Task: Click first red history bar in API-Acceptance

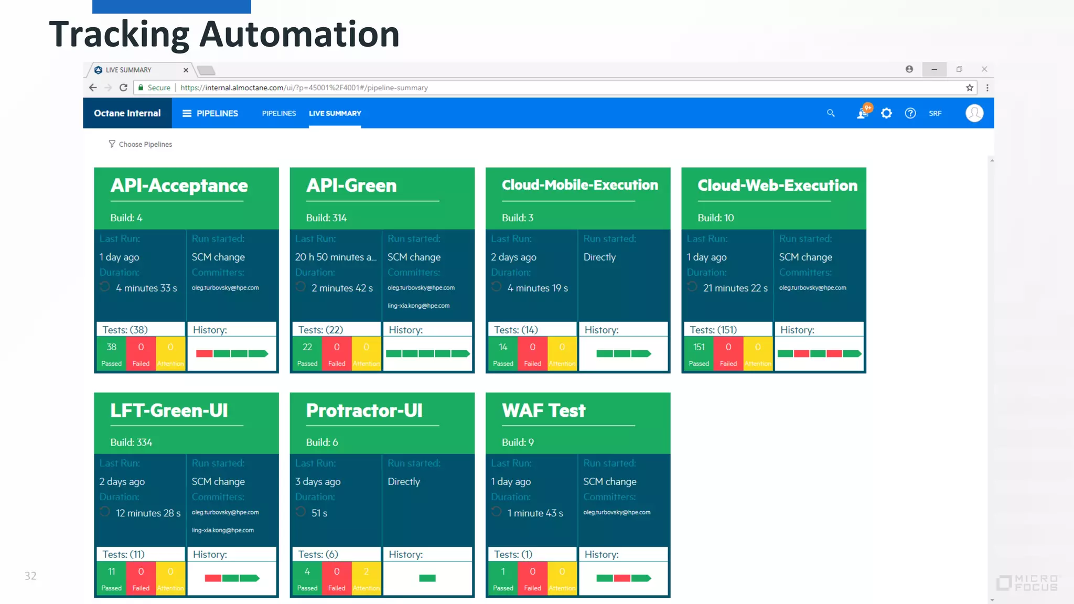Action: (204, 354)
